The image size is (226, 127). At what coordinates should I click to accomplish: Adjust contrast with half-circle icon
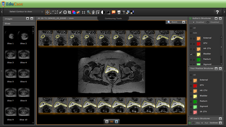[x=103, y=12]
